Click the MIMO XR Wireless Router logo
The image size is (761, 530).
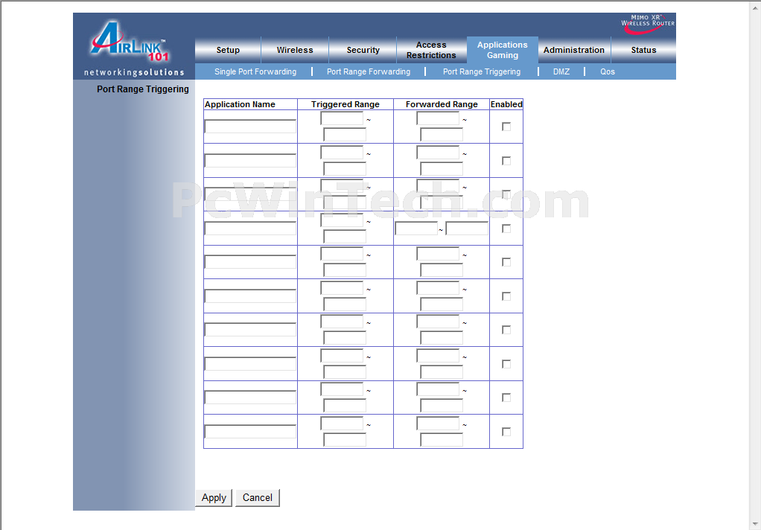[x=647, y=24]
